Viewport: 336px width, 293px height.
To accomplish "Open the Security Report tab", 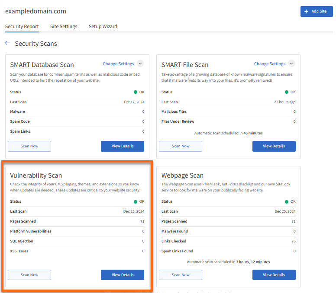I will [22, 26].
